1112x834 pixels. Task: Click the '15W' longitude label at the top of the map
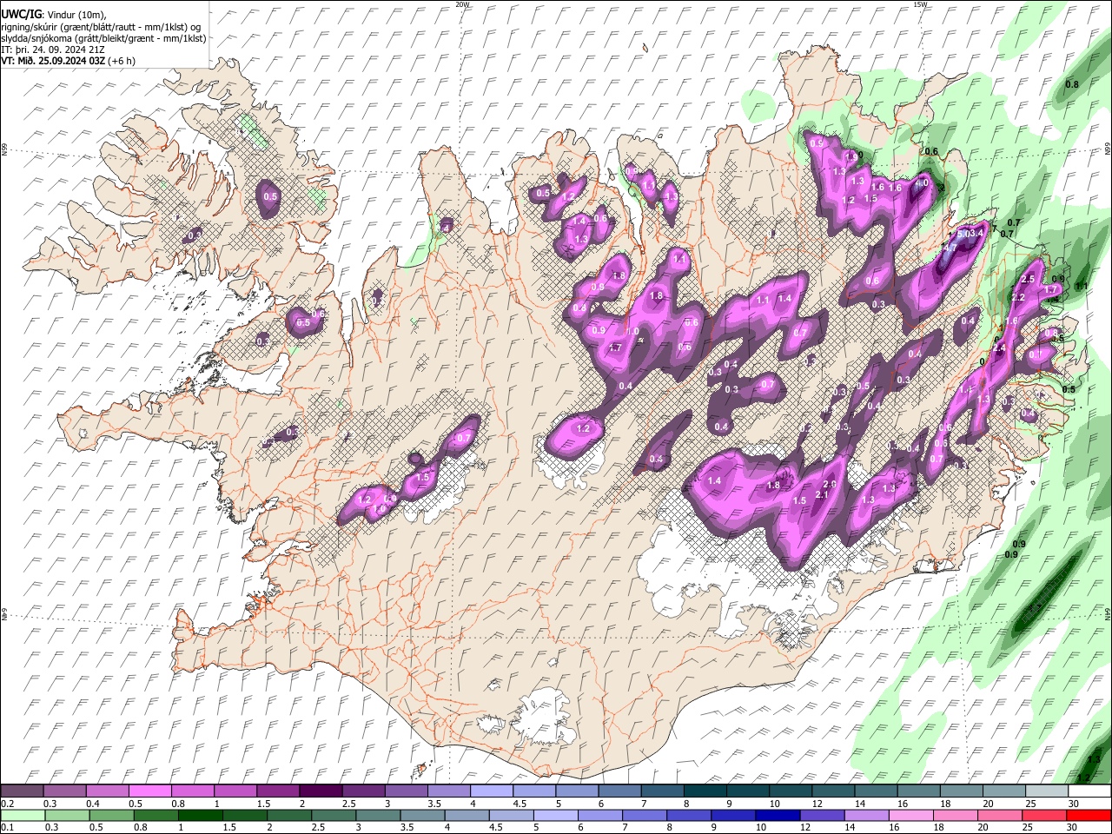(919, 4)
